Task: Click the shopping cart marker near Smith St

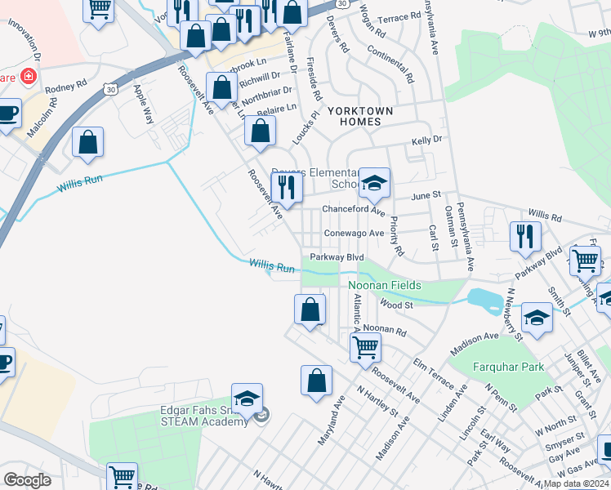Action: pos(586,262)
